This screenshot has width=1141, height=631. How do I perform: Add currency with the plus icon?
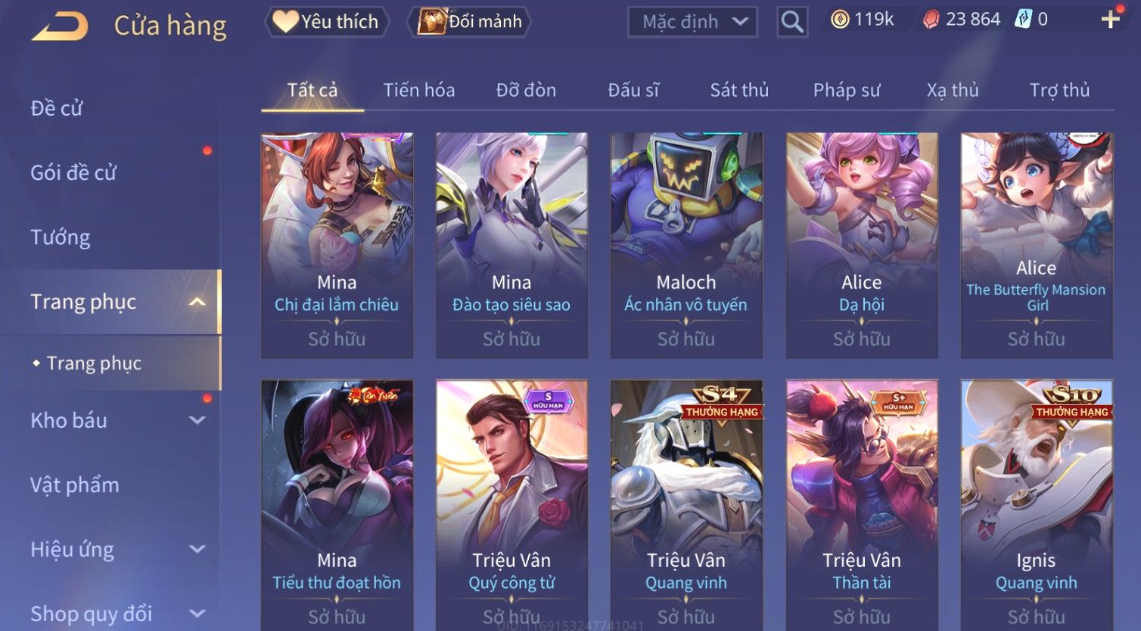tap(1110, 20)
